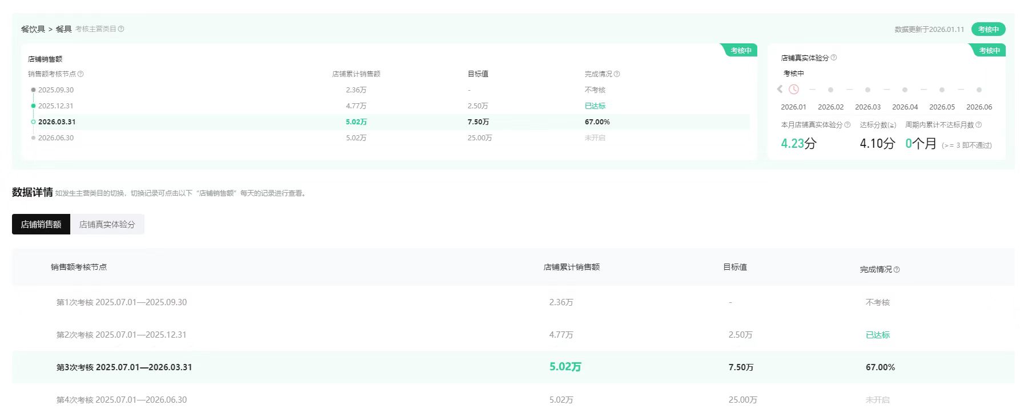Open the 第3次考核 row in details table
The width and height of the screenshot is (1020, 413).
[124, 367]
